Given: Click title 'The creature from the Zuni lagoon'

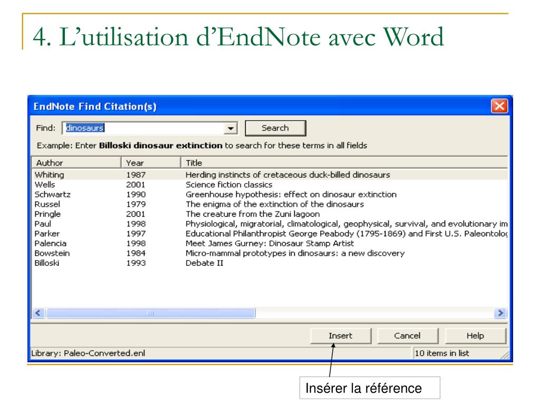Looking at the screenshot, I should coord(253,214).
